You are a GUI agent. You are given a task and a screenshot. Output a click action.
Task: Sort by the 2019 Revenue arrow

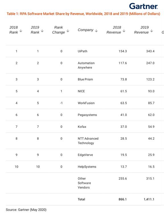(152, 31)
